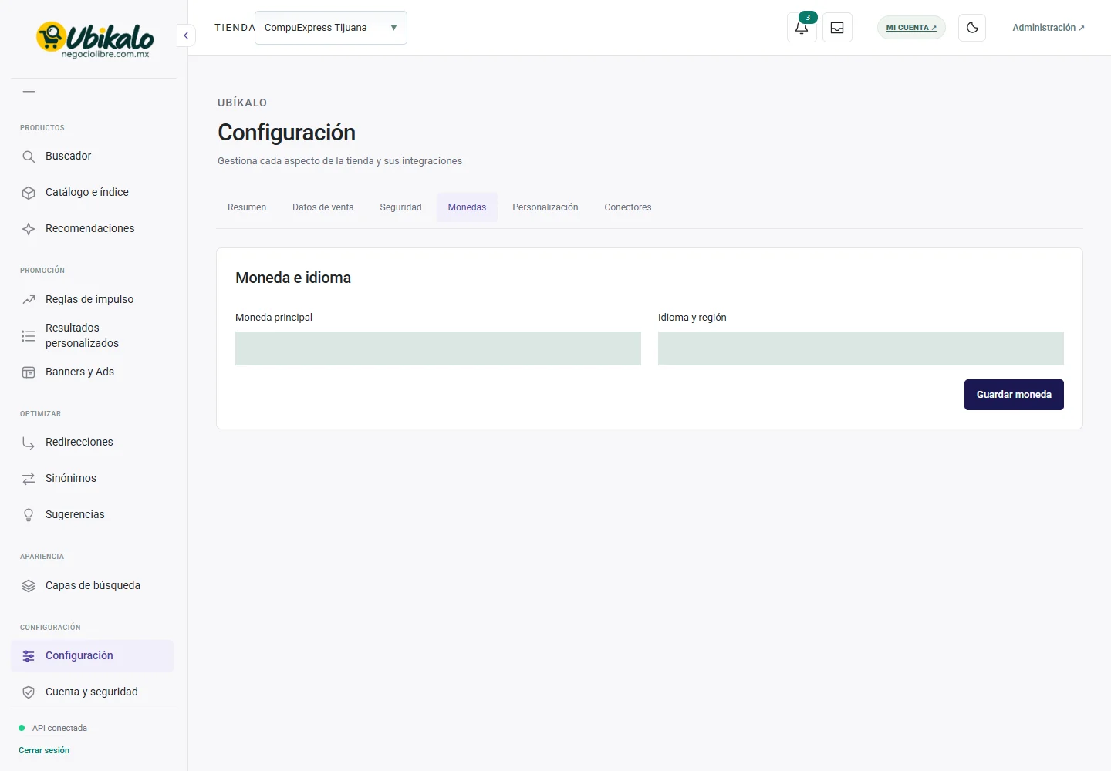Open Recomendaciones in the sidebar
The width and height of the screenshot is (1111, 771).
pyautogui.click(x=92, y=229)
